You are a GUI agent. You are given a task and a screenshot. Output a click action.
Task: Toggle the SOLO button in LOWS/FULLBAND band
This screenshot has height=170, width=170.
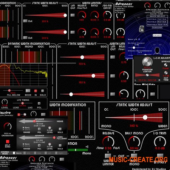60,145
